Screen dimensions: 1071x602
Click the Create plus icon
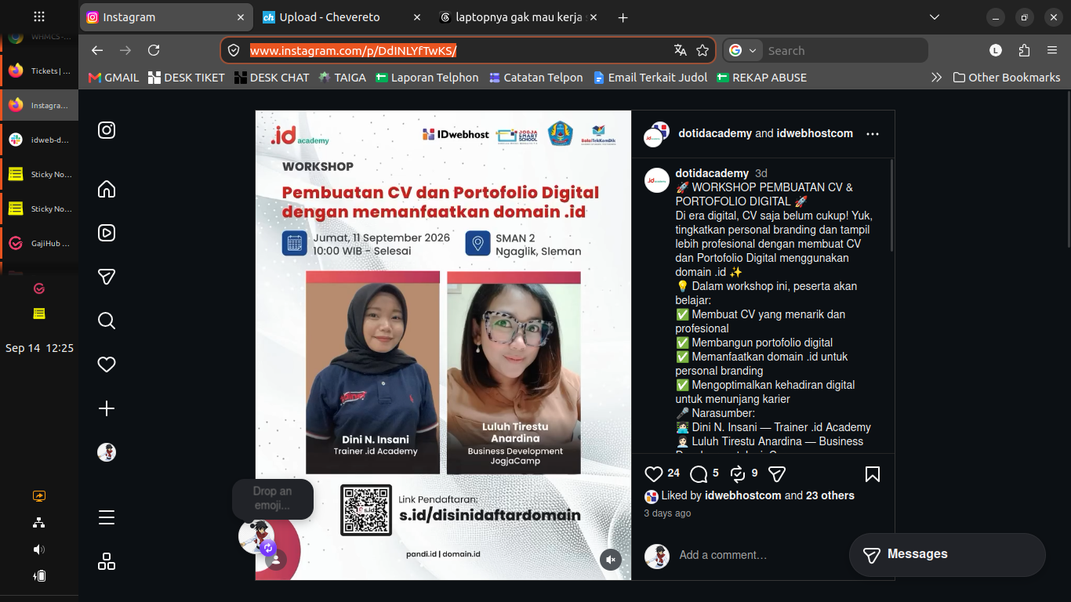(x=107, y=408)
